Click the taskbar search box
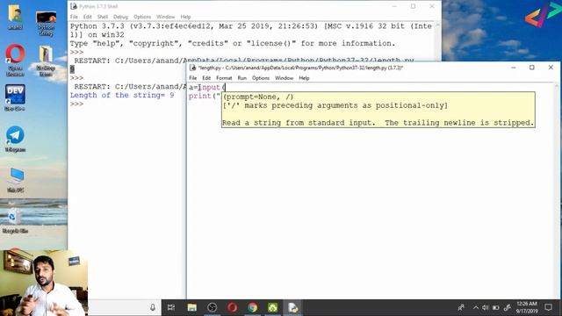The width and height of the screenshot is (562, 316). [124, 307]
